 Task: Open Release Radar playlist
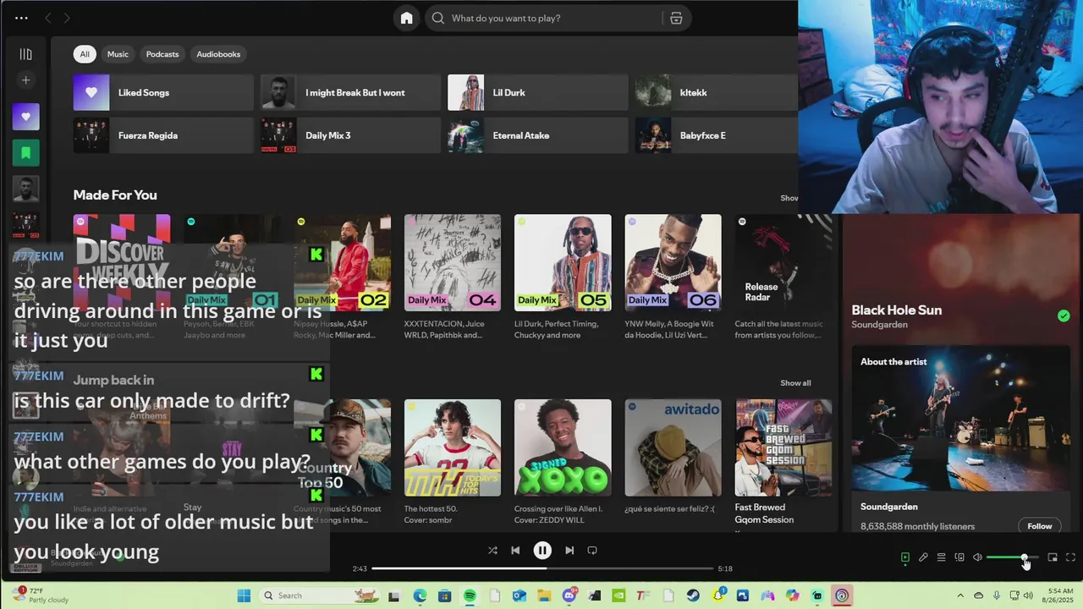pyautogui.click(x=783, y=263)
